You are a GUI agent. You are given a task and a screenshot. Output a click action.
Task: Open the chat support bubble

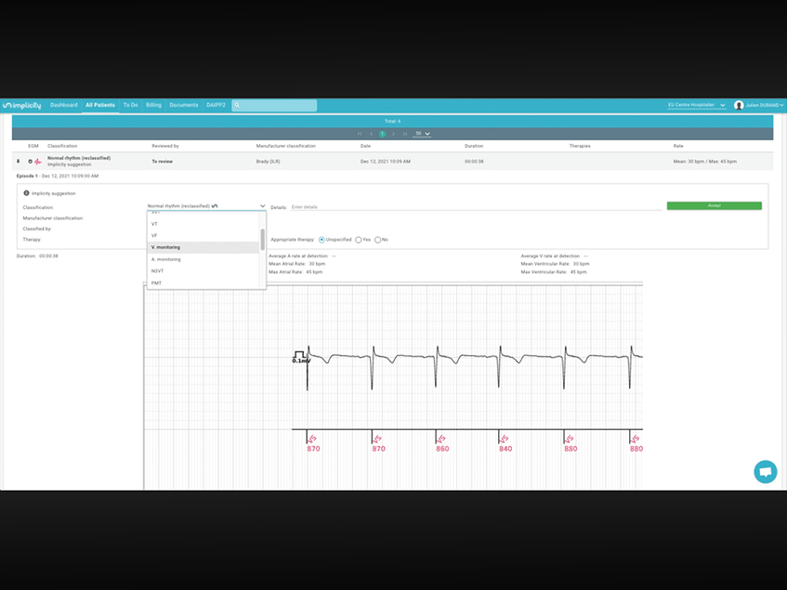[765, 471]
